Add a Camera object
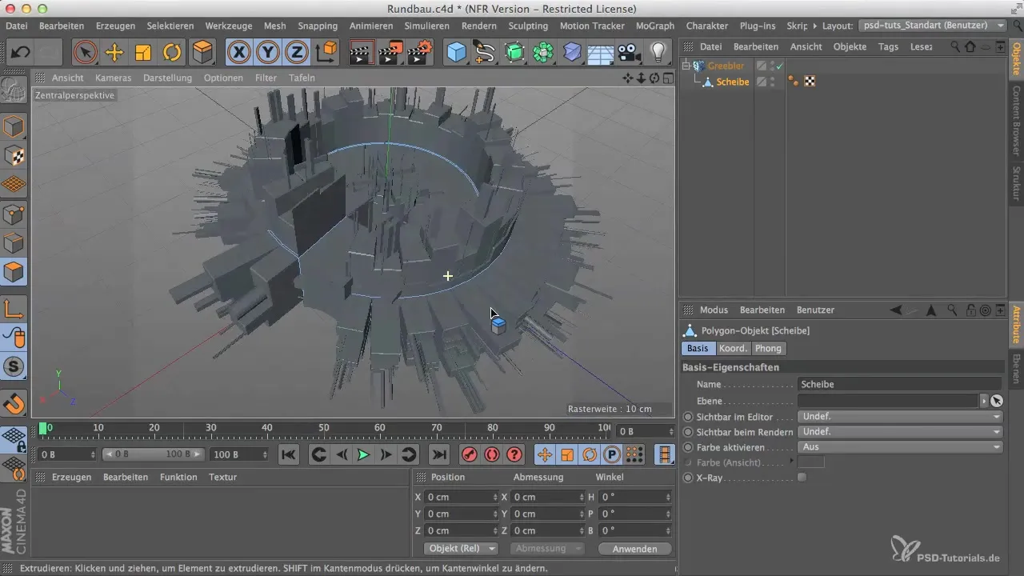This screenshot has width=1024, height=576. [629, 53]
